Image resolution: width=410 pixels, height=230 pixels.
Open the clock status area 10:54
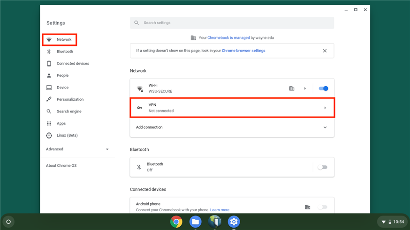pyautogui.click(x=398, y=222)
